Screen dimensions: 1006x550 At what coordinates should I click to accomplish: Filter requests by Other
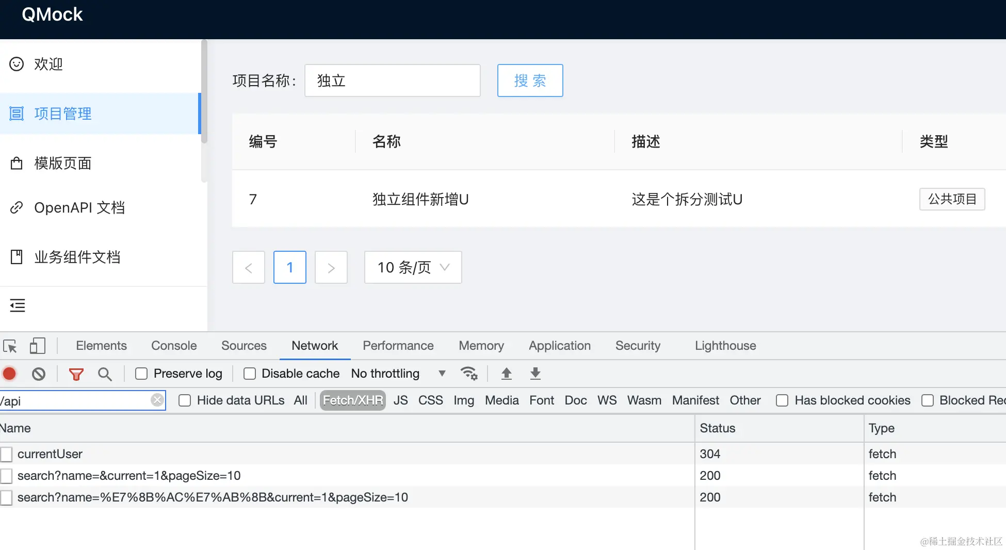pyautogui.click(x=745, y=400)
